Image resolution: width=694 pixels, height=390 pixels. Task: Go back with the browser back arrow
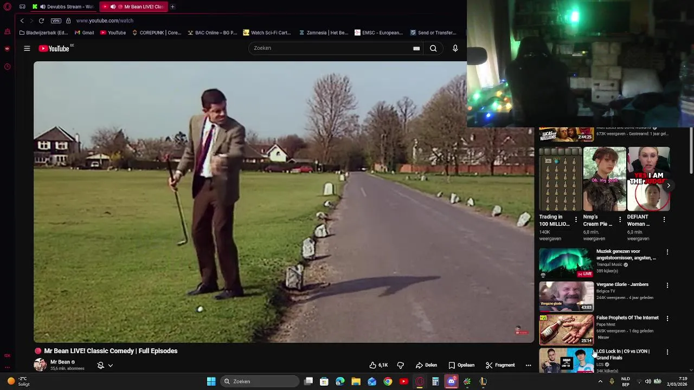coord(22,21)
